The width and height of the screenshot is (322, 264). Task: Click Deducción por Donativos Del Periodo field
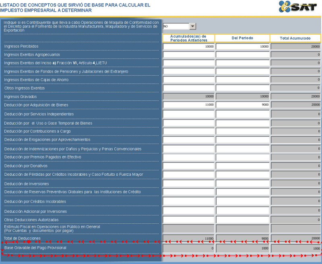(x=243, y=166)
